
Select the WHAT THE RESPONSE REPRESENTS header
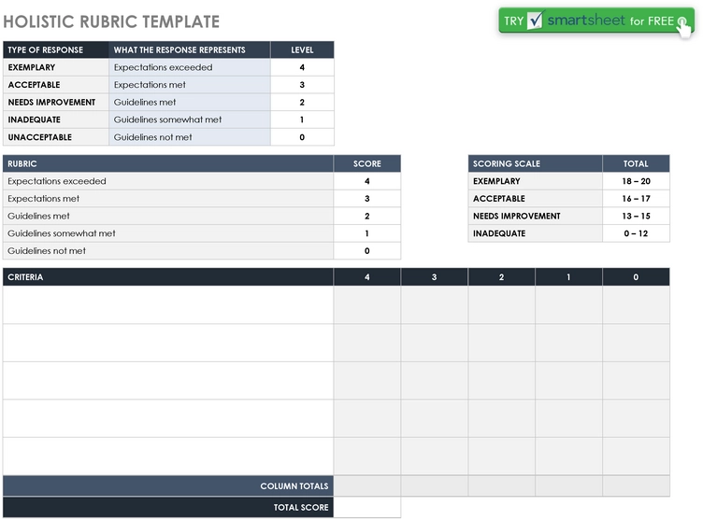pos(189,49)
